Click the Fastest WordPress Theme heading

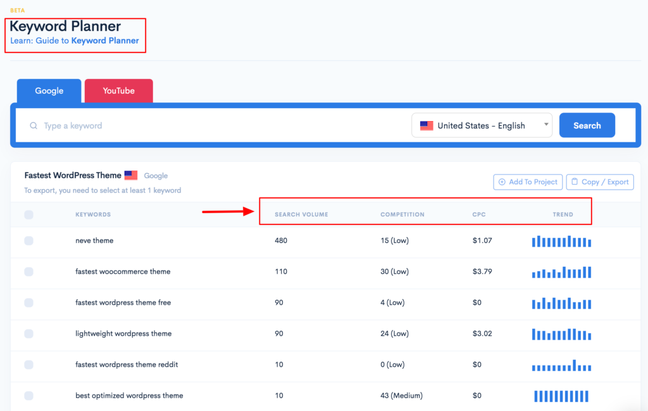73,175
